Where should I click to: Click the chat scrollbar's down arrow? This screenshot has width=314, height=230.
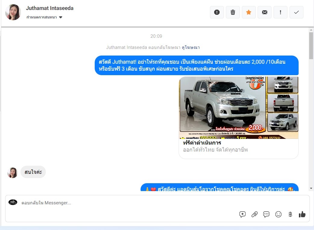pyautogui.click(x=311, y=188)
